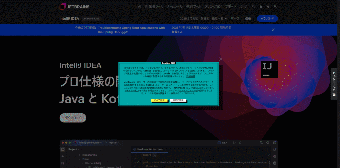The image size is (340, 168).
Task: Open the 開発者ツール menu
Action: (154, 7)
